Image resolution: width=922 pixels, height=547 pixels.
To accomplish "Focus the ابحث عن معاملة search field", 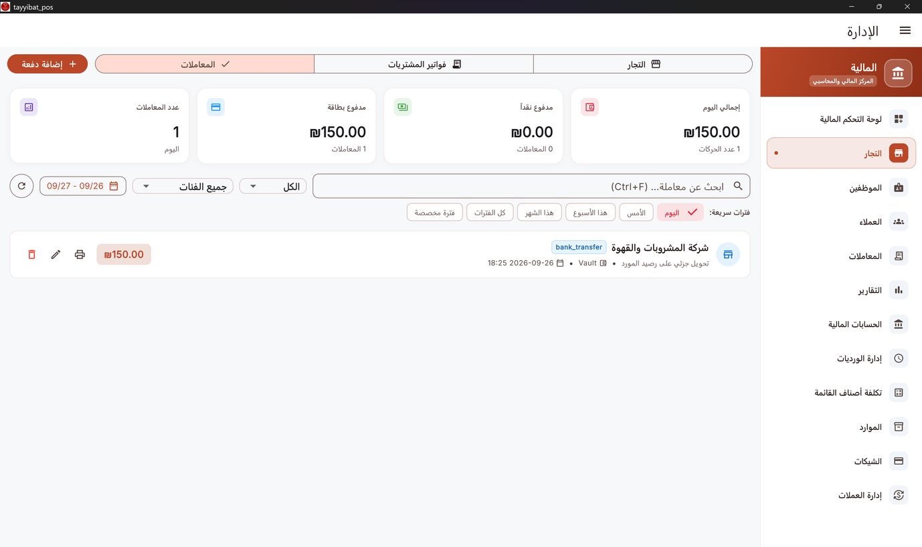I will (531, 186).
